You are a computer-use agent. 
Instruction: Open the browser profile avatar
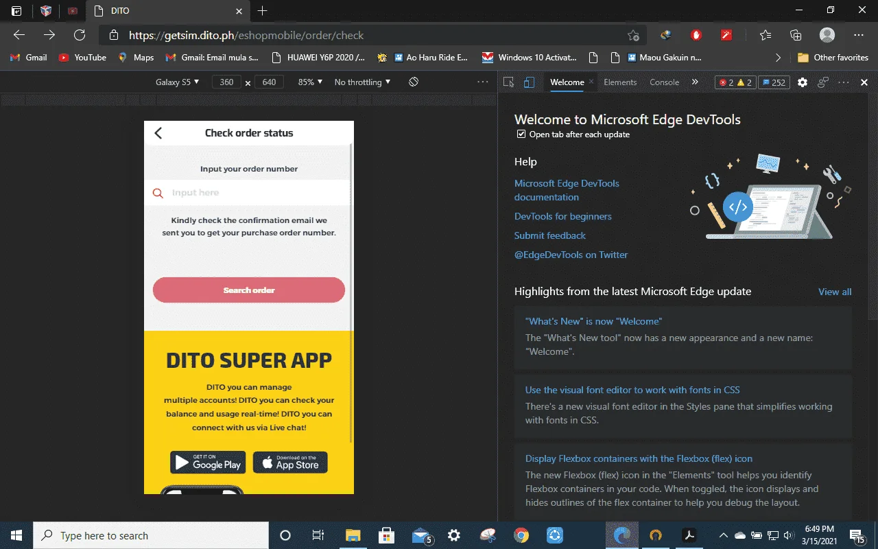tap(827, 35)
